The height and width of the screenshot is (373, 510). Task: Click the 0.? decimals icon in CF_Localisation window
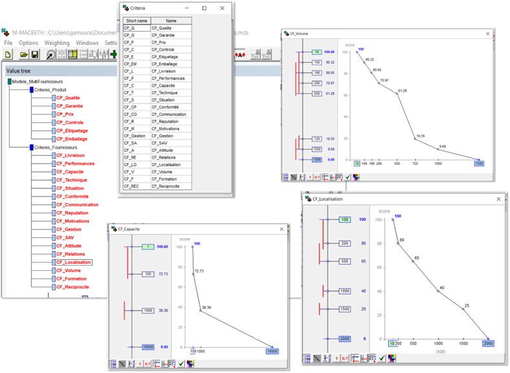[x=345, y=358]
